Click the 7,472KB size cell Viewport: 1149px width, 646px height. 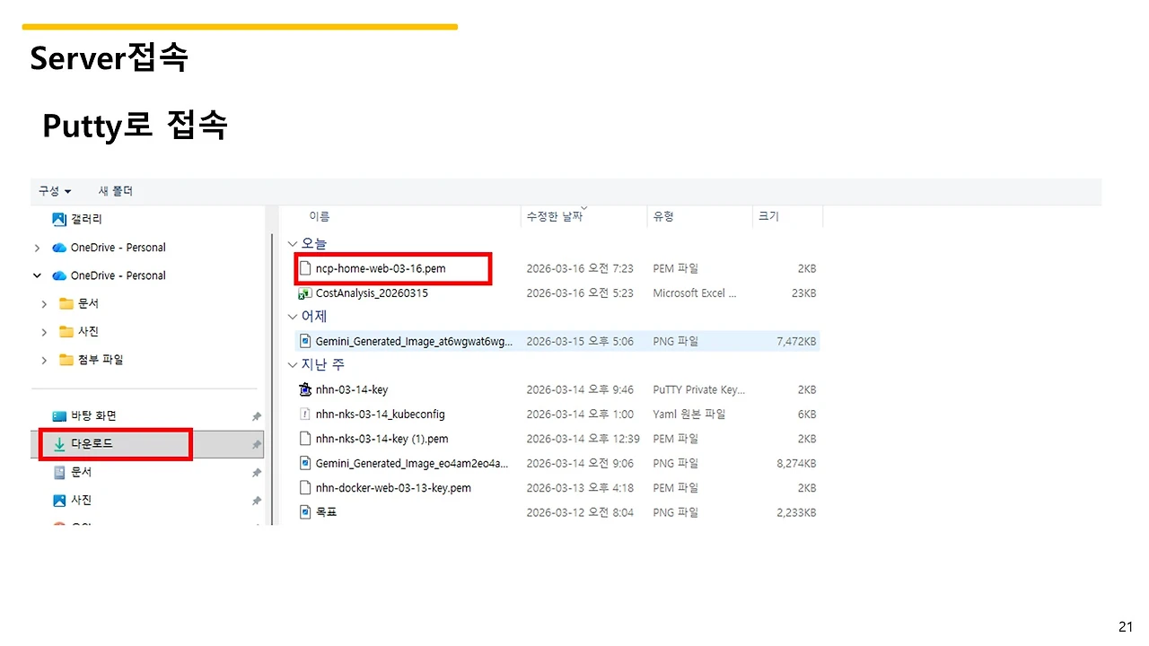(x=796, y=341)
